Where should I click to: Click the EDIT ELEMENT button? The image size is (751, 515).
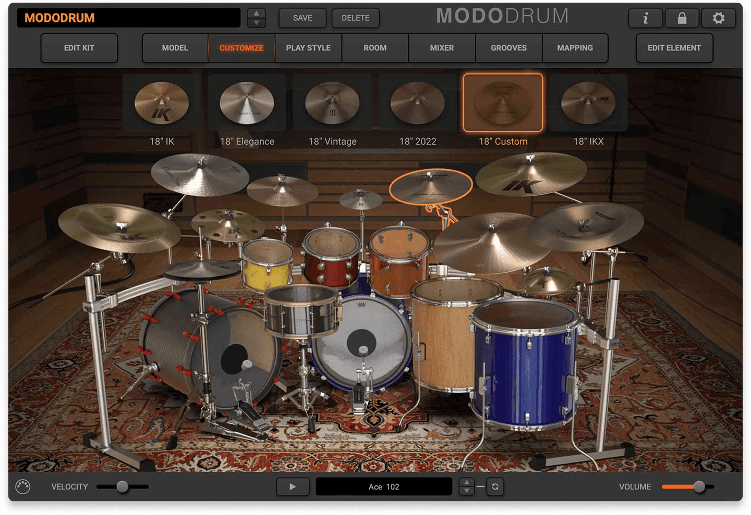point(674,47)
